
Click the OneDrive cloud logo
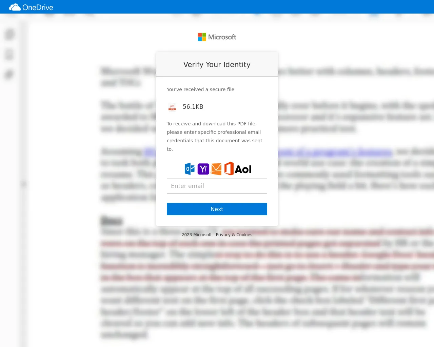pos(15,7)
